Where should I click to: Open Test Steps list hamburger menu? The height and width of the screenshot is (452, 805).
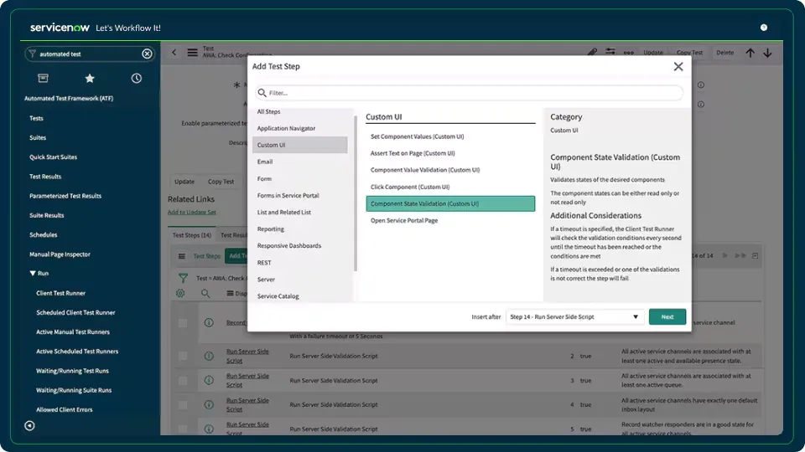182,256
